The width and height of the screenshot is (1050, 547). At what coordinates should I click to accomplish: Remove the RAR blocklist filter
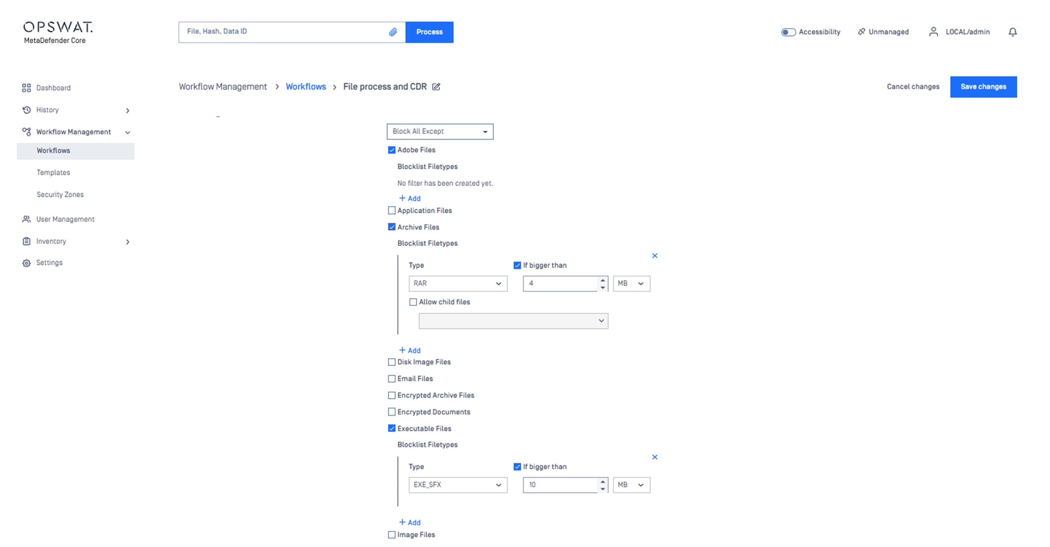[655, 256]
